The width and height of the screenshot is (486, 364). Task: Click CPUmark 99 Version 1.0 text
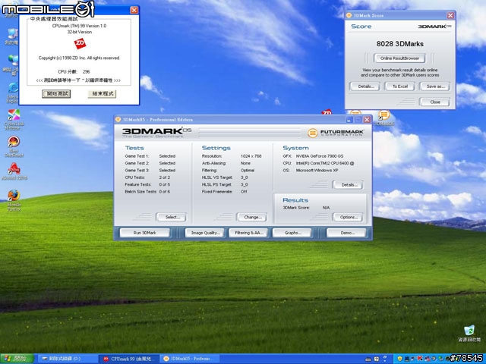(79, 26)
